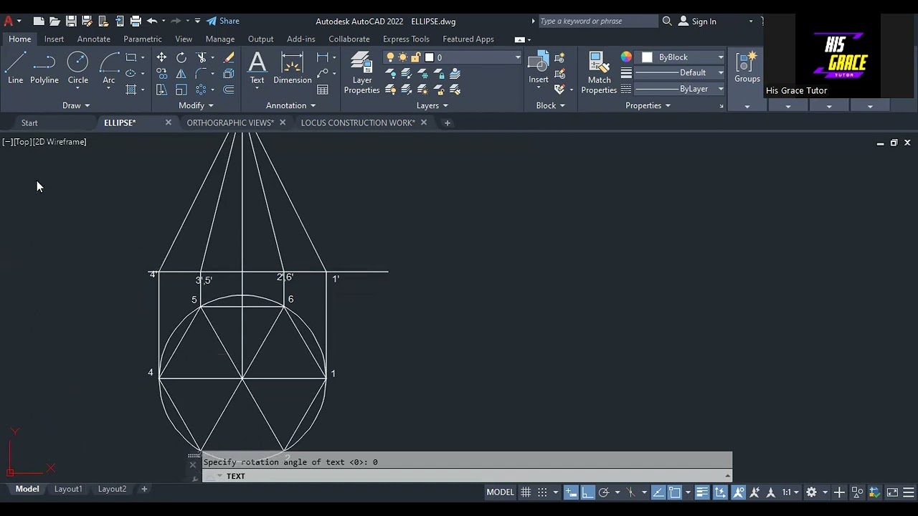Toggle drawing grid display in status bar
918x516 pixels.
[526, 492]
